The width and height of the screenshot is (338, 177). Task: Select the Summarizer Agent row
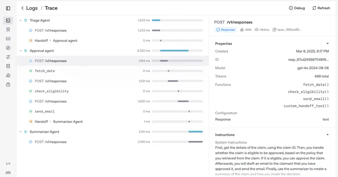[112, 132]
